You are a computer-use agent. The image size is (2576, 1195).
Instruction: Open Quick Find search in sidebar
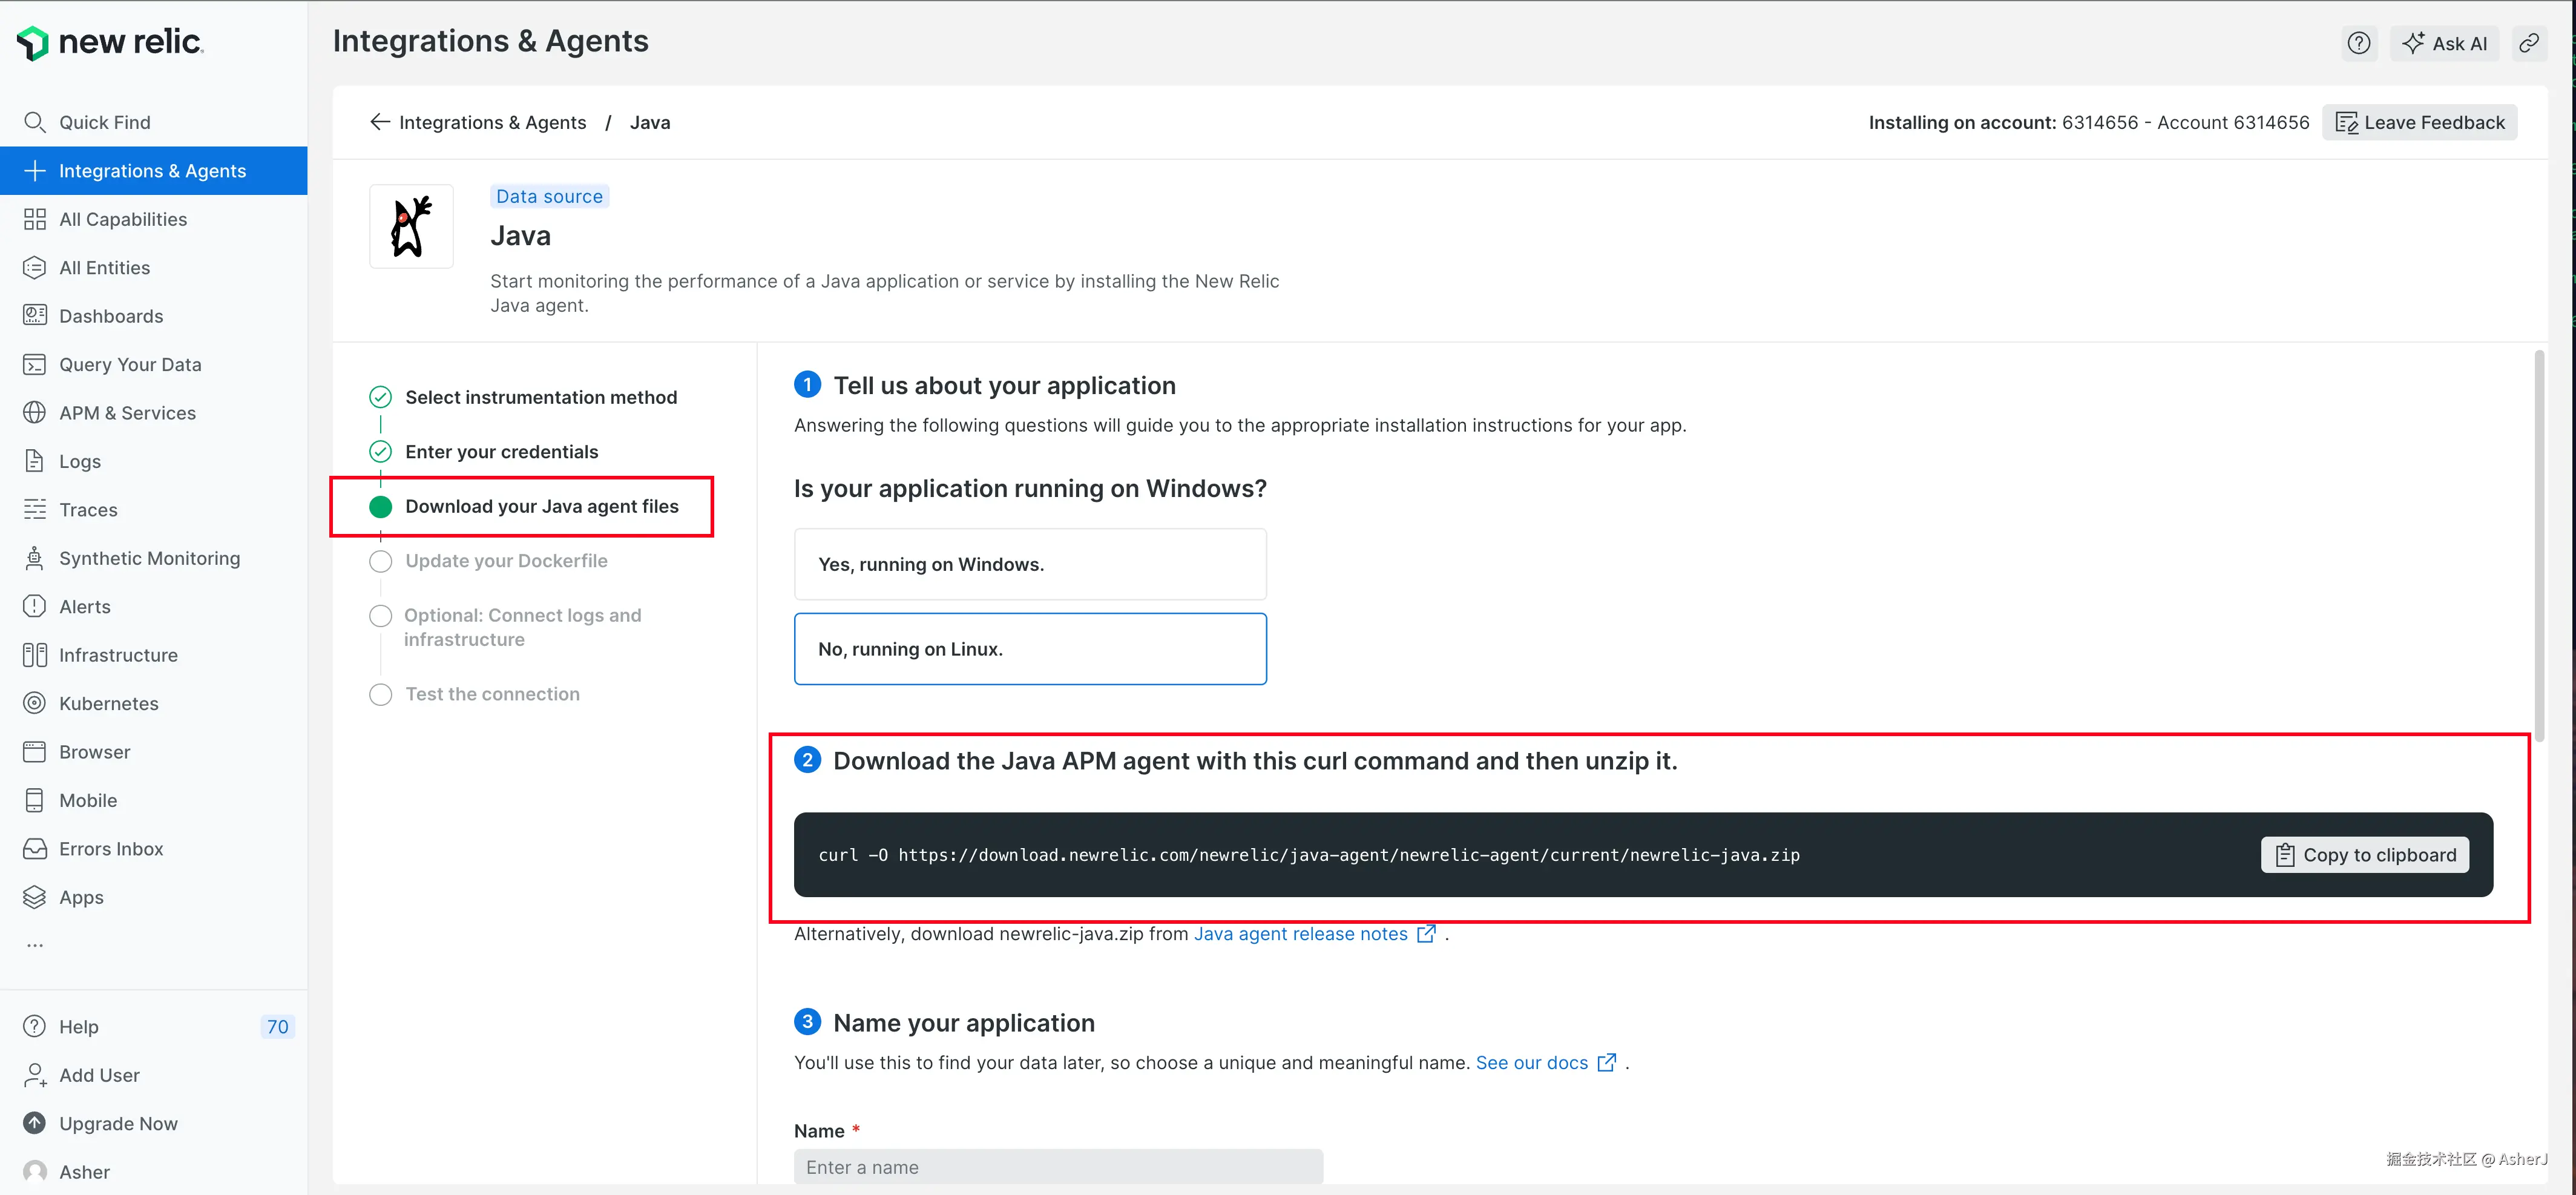tap(104, 122)
